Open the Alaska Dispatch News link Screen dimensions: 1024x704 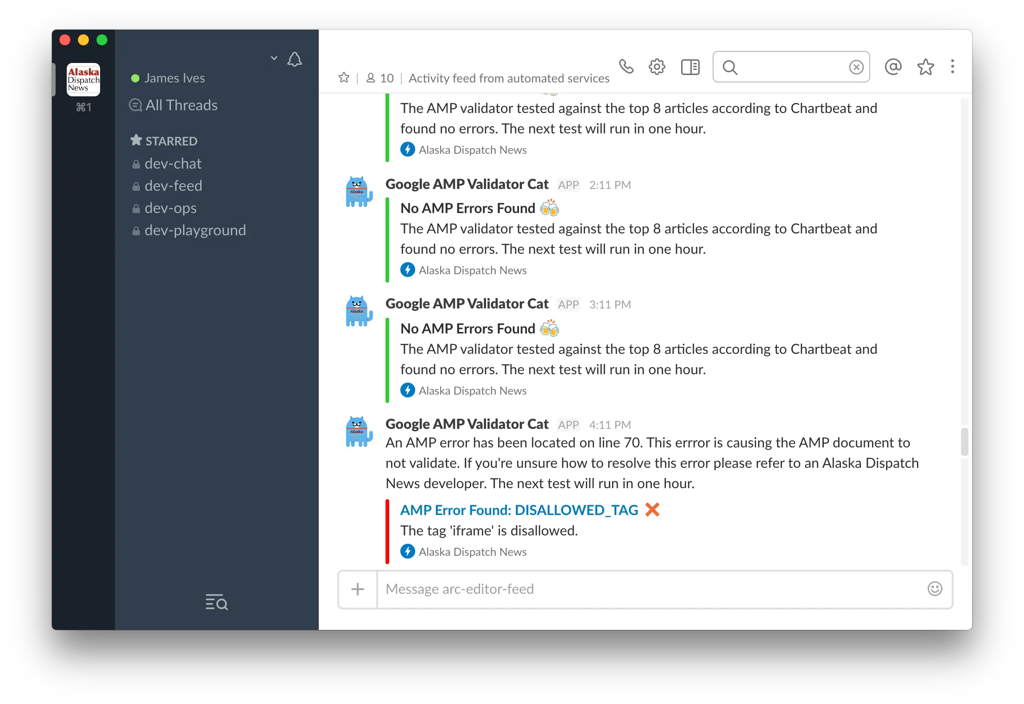click(x=472, y=551)
